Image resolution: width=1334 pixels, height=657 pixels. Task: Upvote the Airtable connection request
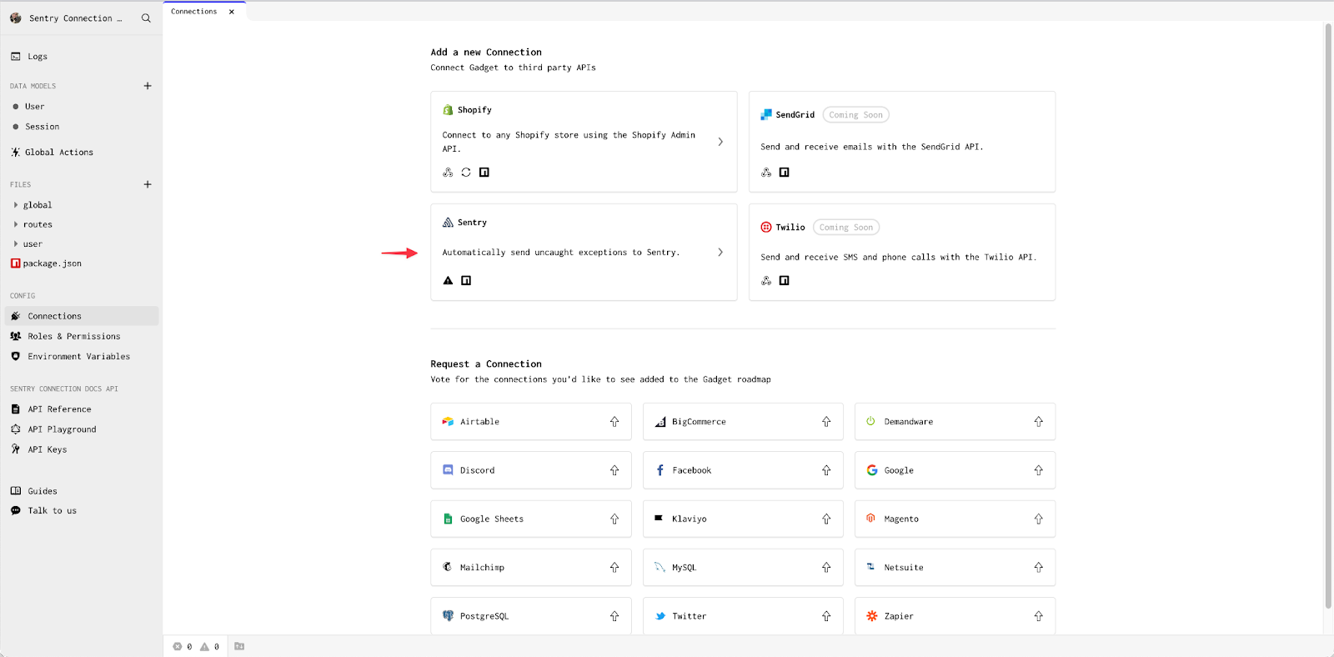[x=614, y=422]
